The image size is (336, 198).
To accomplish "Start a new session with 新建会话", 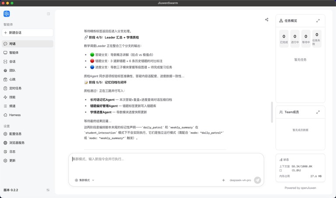I will [x=28, y=32].
